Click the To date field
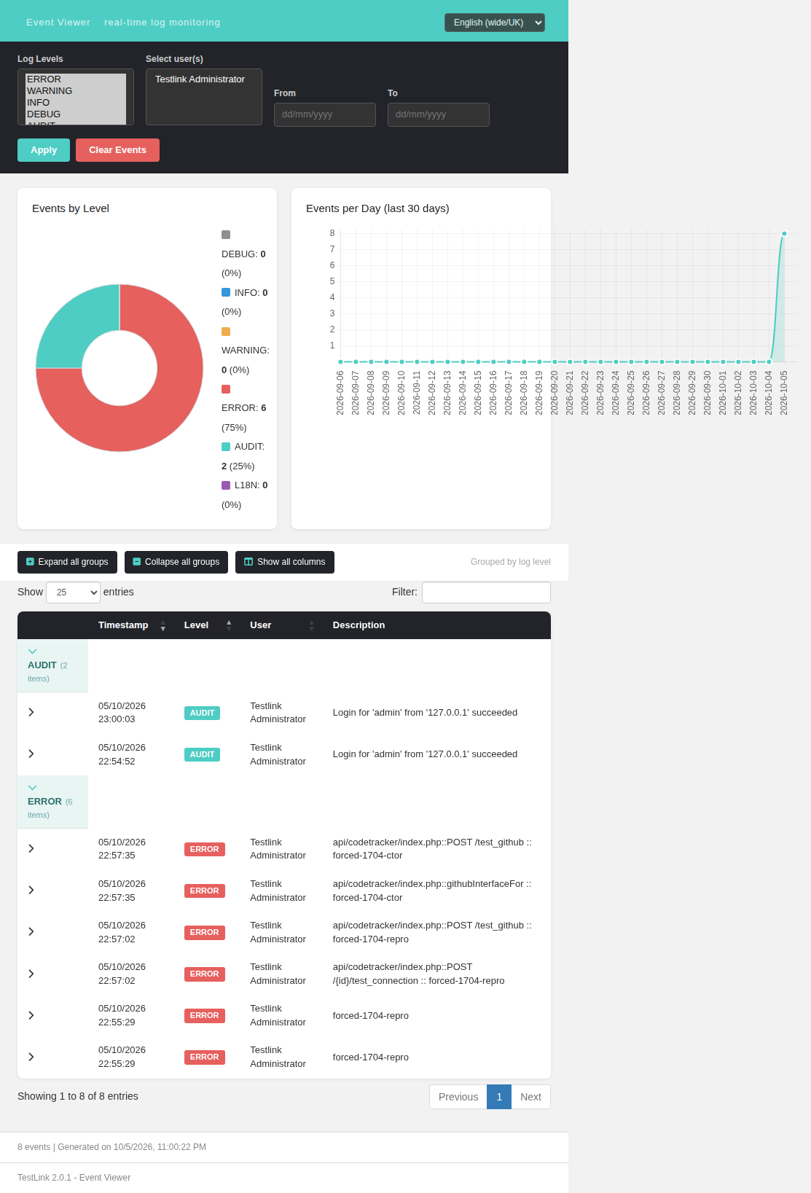Image resolution: width=811 pixels, height=1193 pixels. 439,114
